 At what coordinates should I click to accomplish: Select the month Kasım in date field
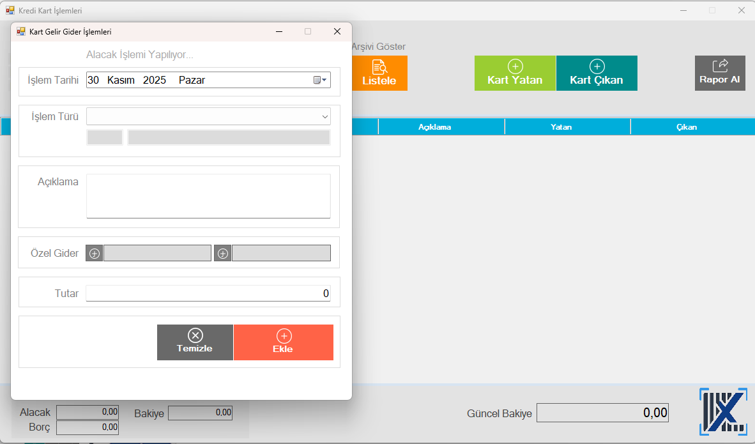(x=121, y=80)
